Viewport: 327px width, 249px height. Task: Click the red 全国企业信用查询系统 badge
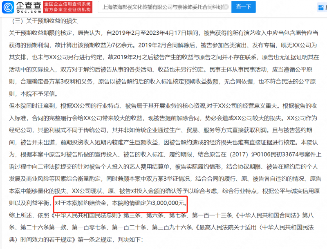click(x=68, y=7)
